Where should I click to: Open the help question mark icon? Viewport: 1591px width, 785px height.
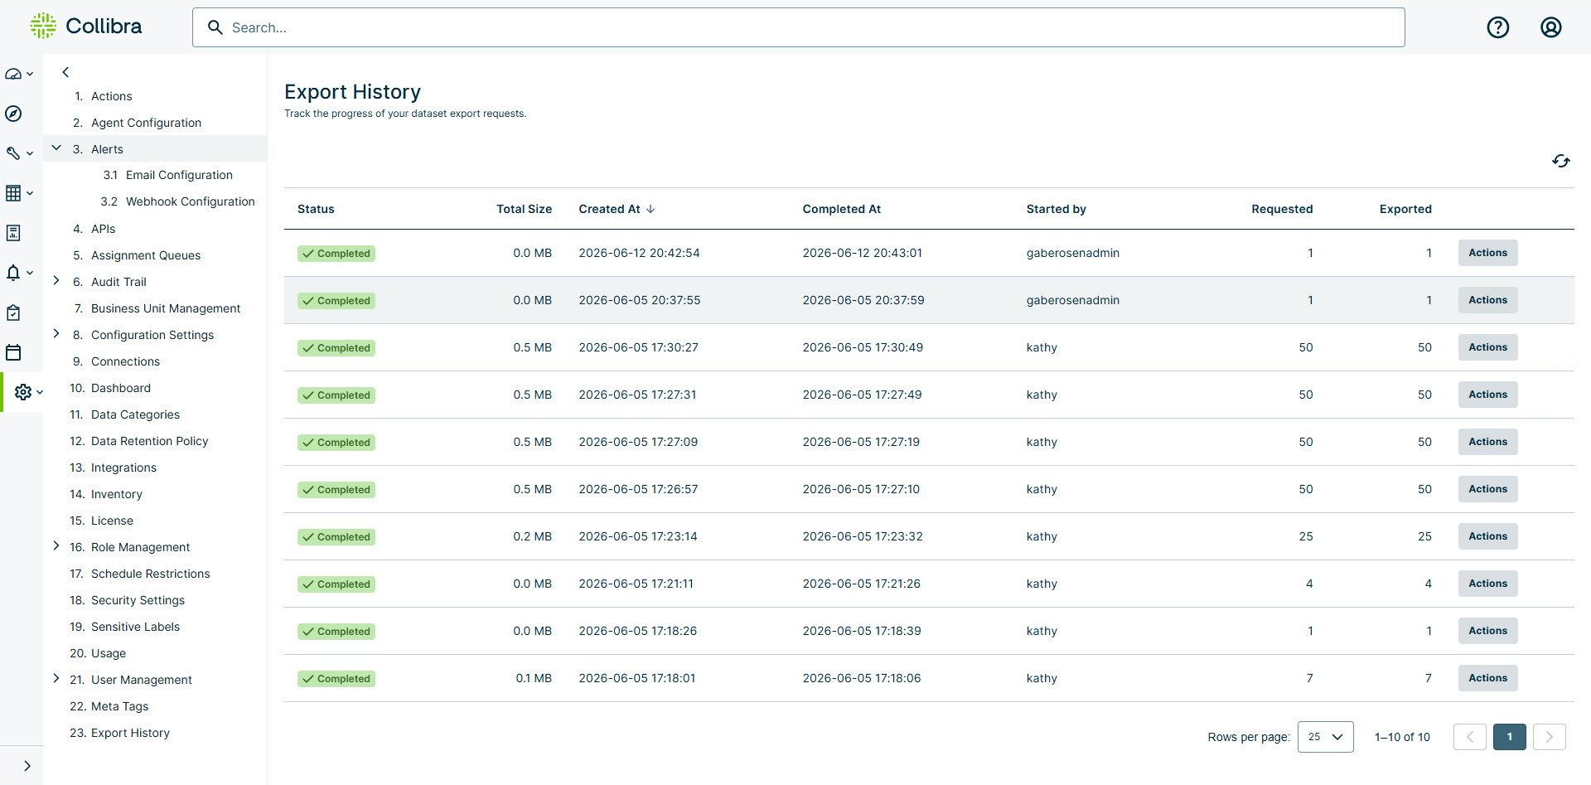[x=1497, y=27]
